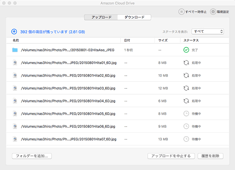This screenshot has width=235, height=170.
Task: Click the 完了 status text
Action: 195,50
